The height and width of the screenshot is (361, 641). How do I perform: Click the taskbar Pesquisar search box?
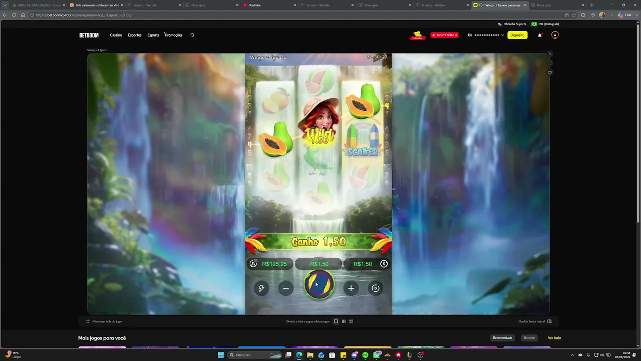[255, 355]
